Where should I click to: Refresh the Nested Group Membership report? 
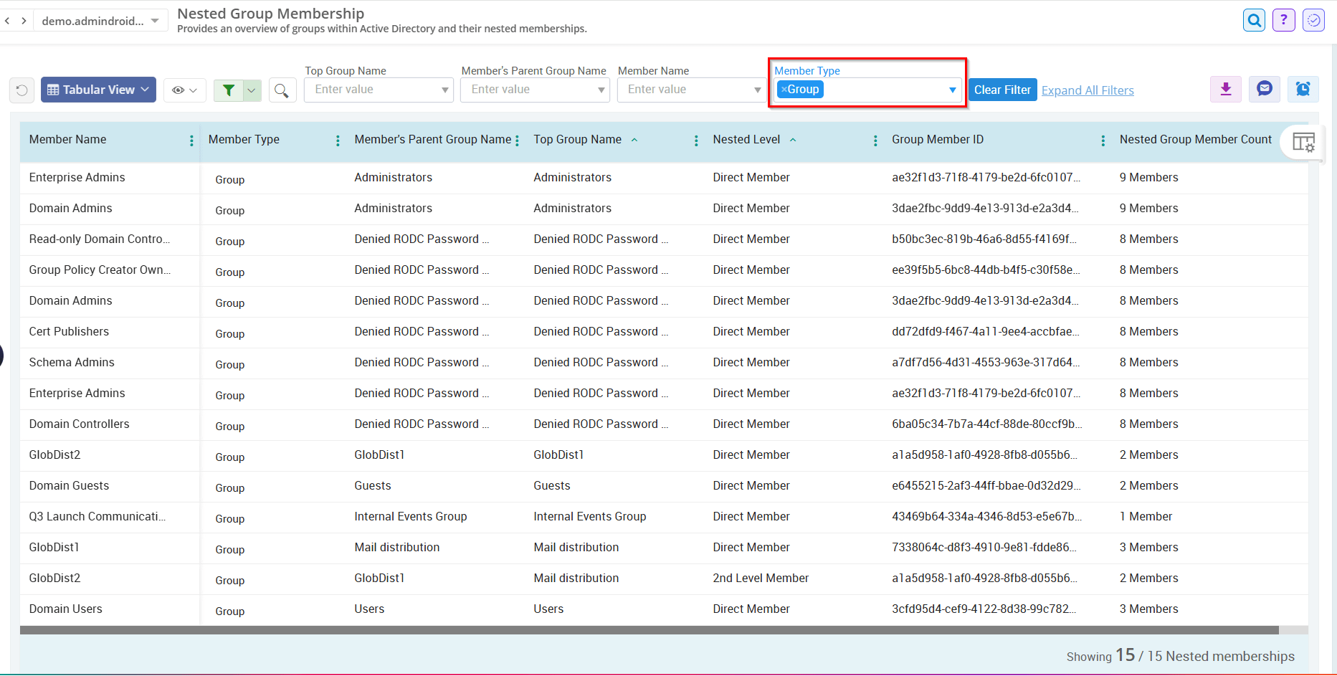(x=22, y=90)
